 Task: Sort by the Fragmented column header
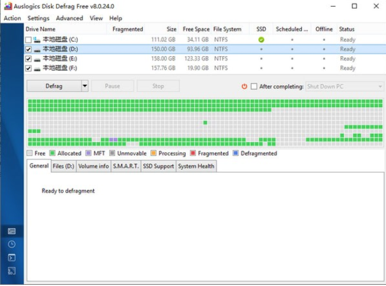pos(126,29)
